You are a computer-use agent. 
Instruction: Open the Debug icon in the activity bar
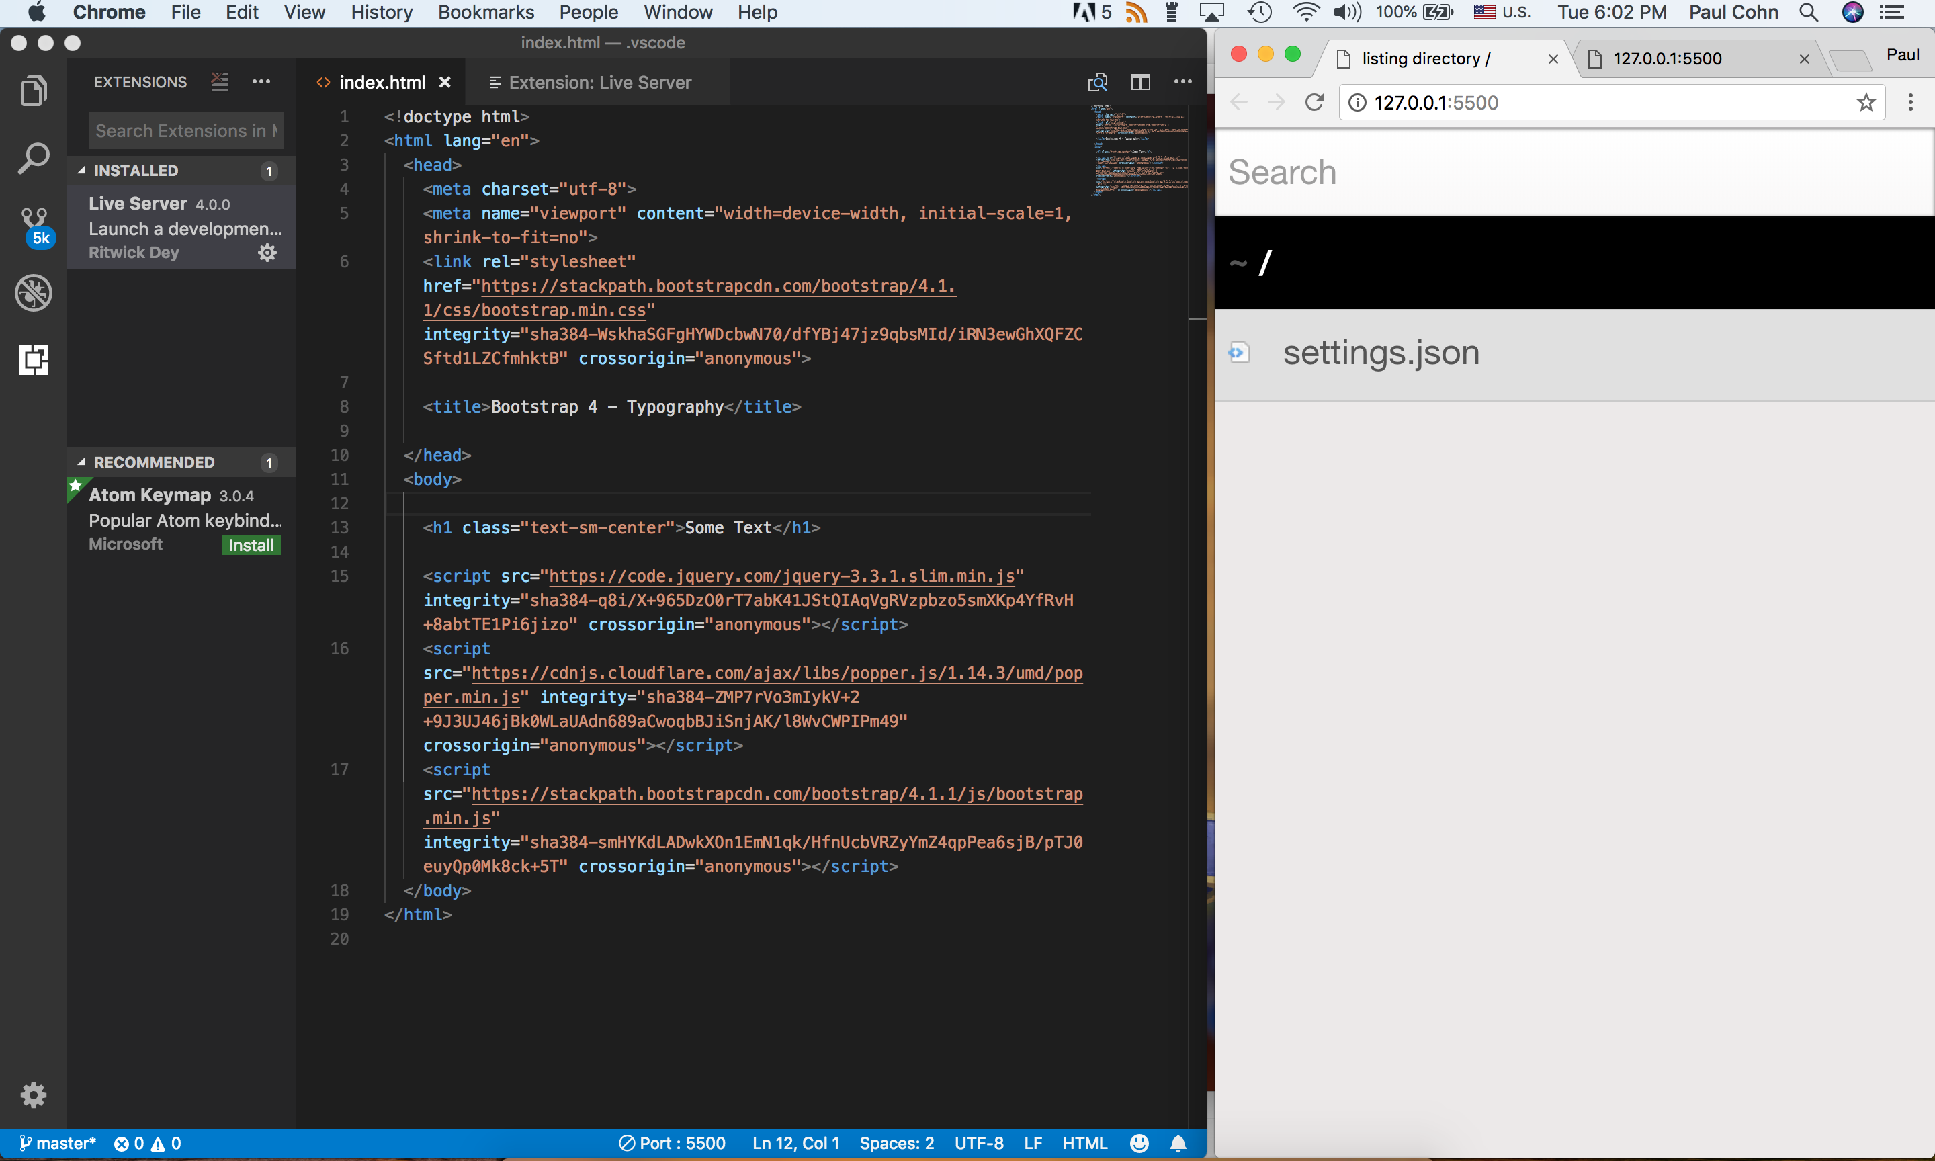[x=34, y=292]
